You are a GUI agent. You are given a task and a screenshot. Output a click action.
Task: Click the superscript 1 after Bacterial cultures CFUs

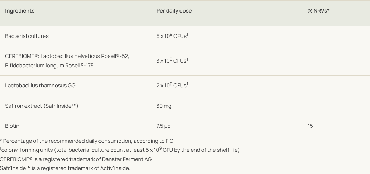pyautogui.click(x=187, y=34)
